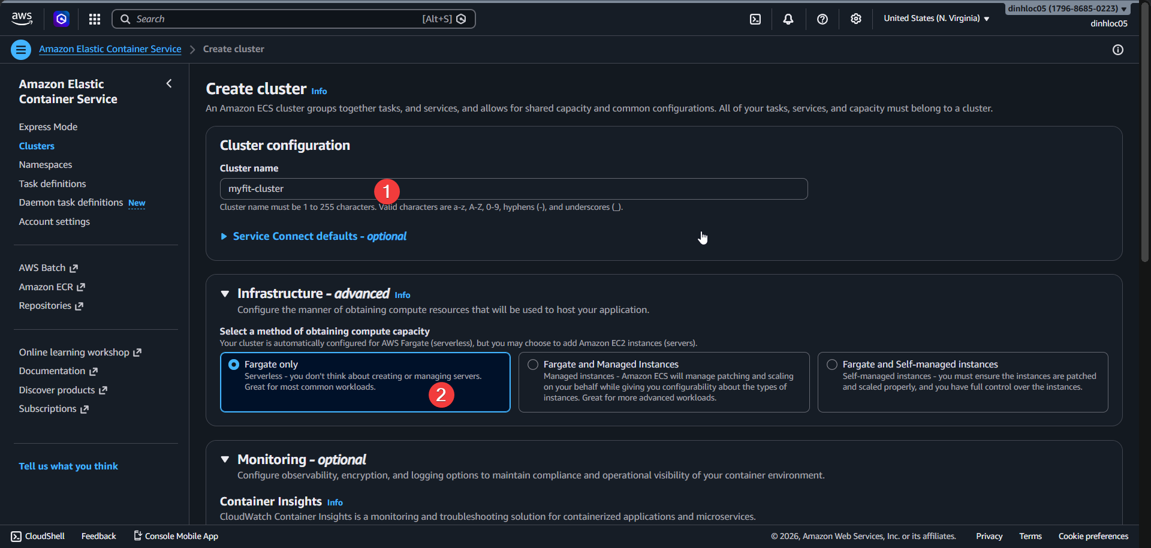The width and height of the screenshot is (1151, 548).
Task: Open the notifications bell
Action: click(x=787, y=19)
